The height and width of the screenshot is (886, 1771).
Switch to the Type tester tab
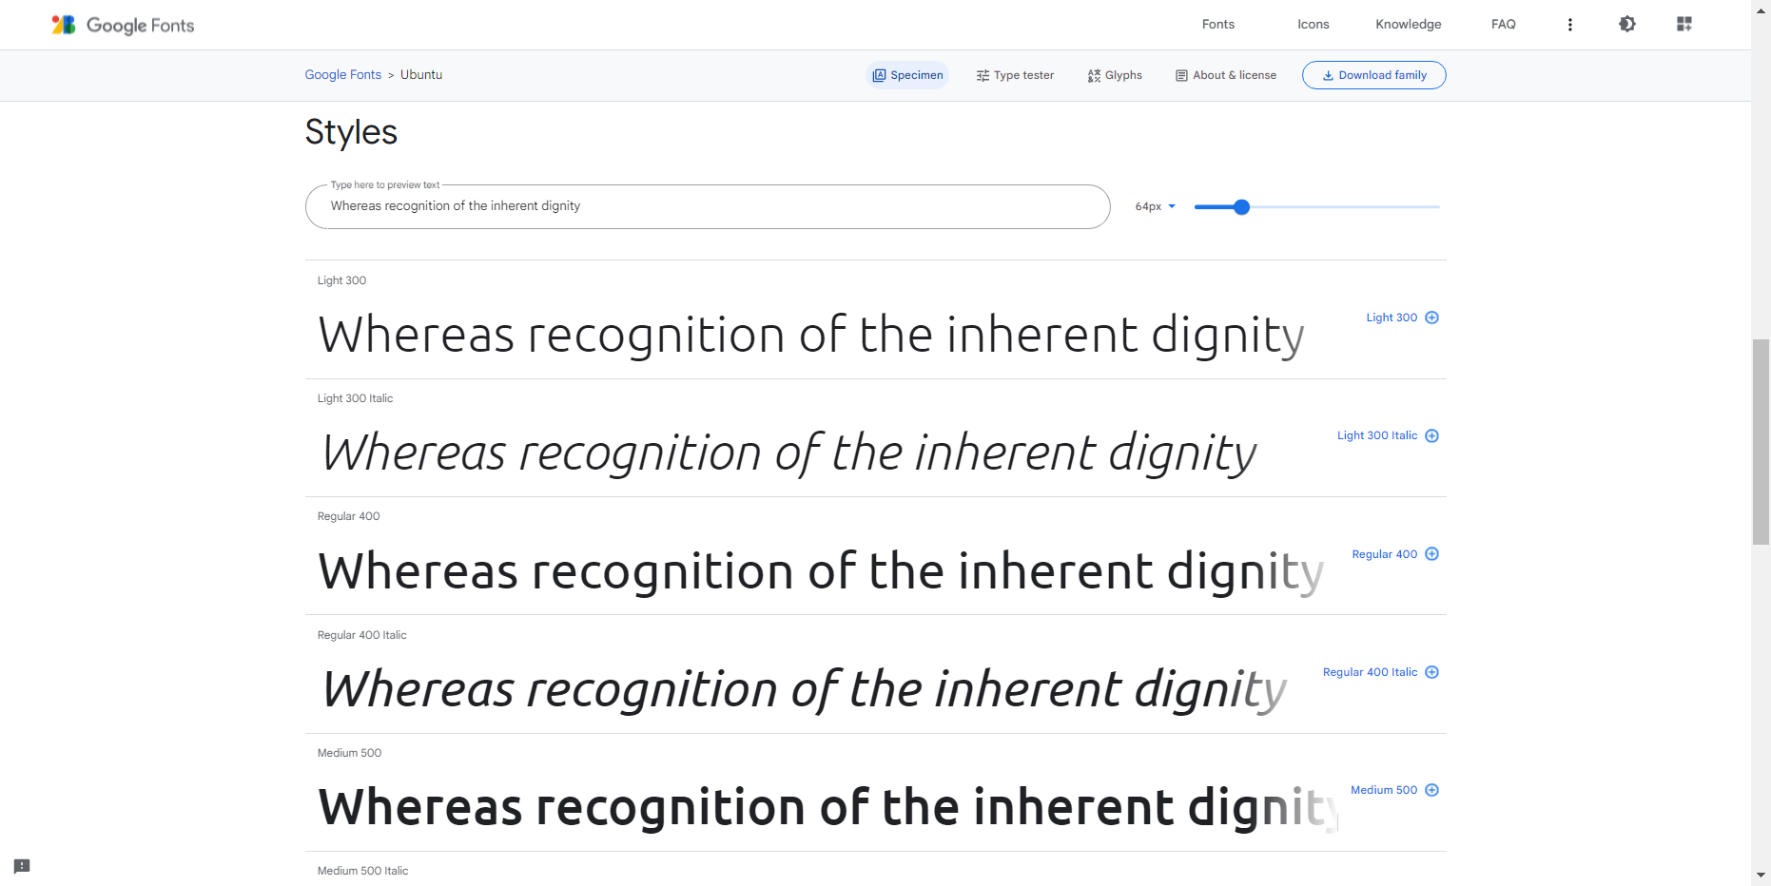coord(1015,75)
